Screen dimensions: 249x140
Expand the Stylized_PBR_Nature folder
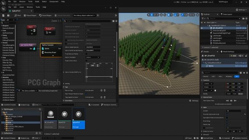5,127
